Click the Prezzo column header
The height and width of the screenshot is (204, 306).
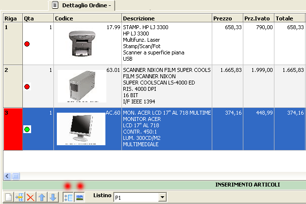click(227, 18)
